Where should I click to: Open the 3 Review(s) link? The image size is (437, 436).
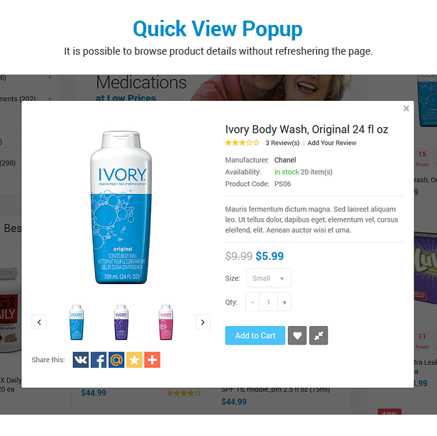pos(282,143)
